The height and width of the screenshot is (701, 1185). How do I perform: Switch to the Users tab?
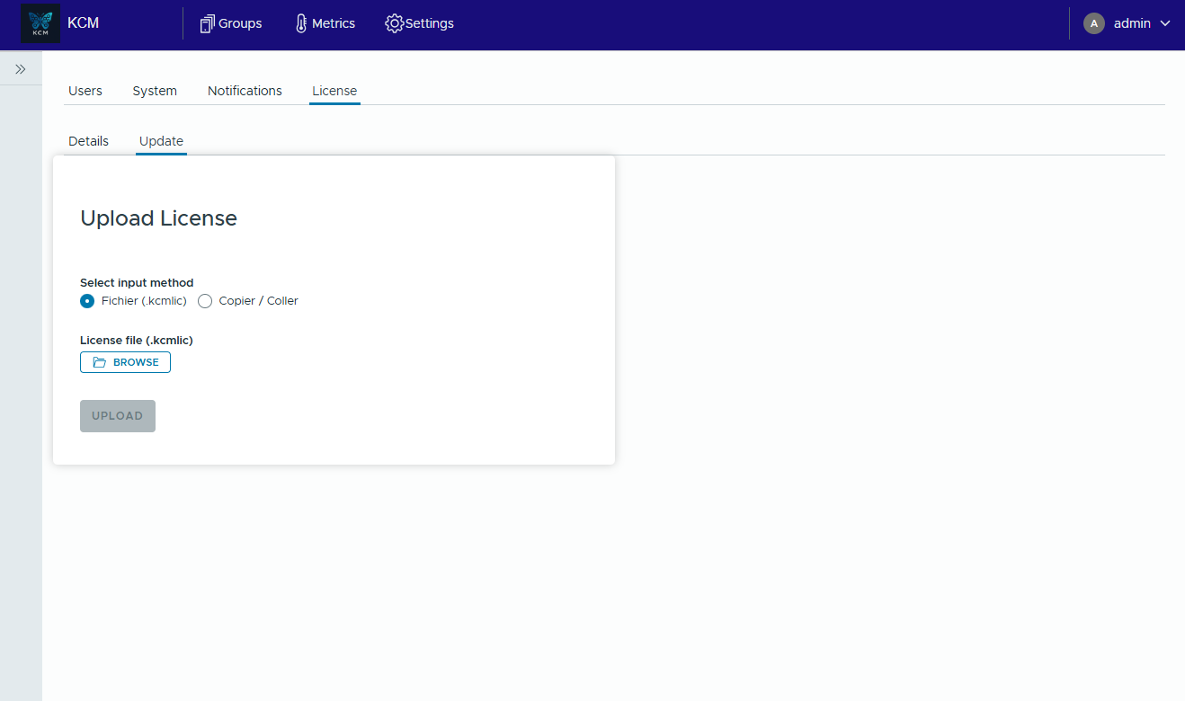coord(85,91)
